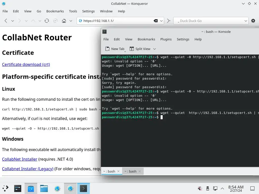Close the second bash tab

point(140,172)
